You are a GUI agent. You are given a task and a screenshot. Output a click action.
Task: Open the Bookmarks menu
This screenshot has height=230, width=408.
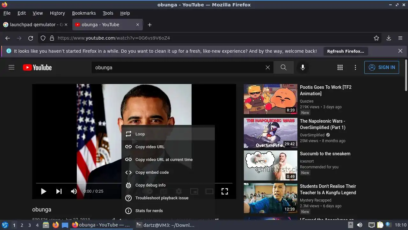(x=84, y=13)
